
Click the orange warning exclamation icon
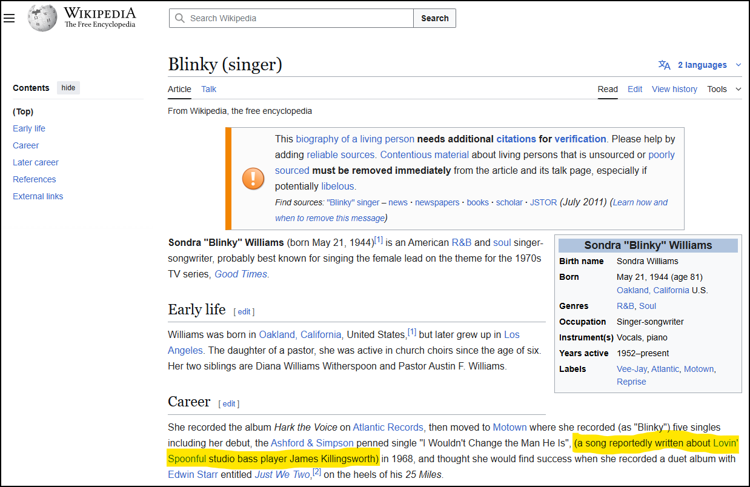(253, 179)
